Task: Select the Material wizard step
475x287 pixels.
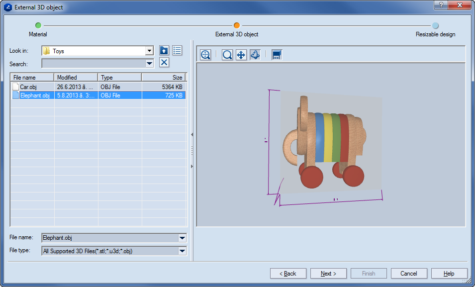Action: click(x=38, y=25)
